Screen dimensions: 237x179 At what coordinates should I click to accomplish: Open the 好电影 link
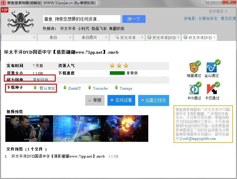click(x=190, y=18)
